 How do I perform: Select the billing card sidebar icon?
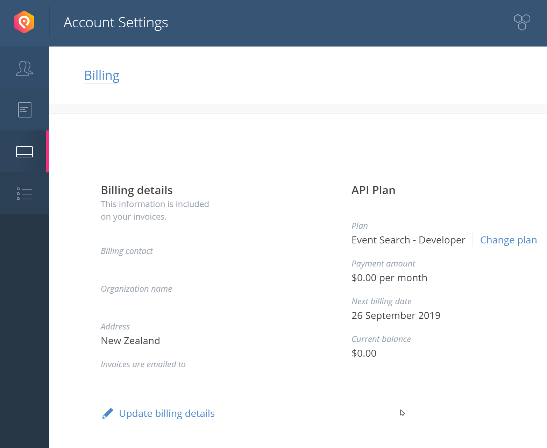click(24, 152)
